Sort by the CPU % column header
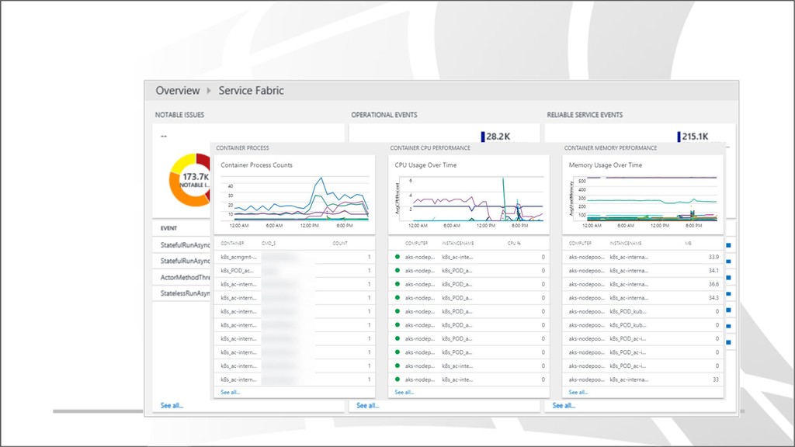The width and height of the screenshot is (795, 447). [x=514, y=243]
